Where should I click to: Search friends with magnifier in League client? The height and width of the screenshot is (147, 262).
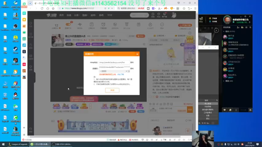250,27
